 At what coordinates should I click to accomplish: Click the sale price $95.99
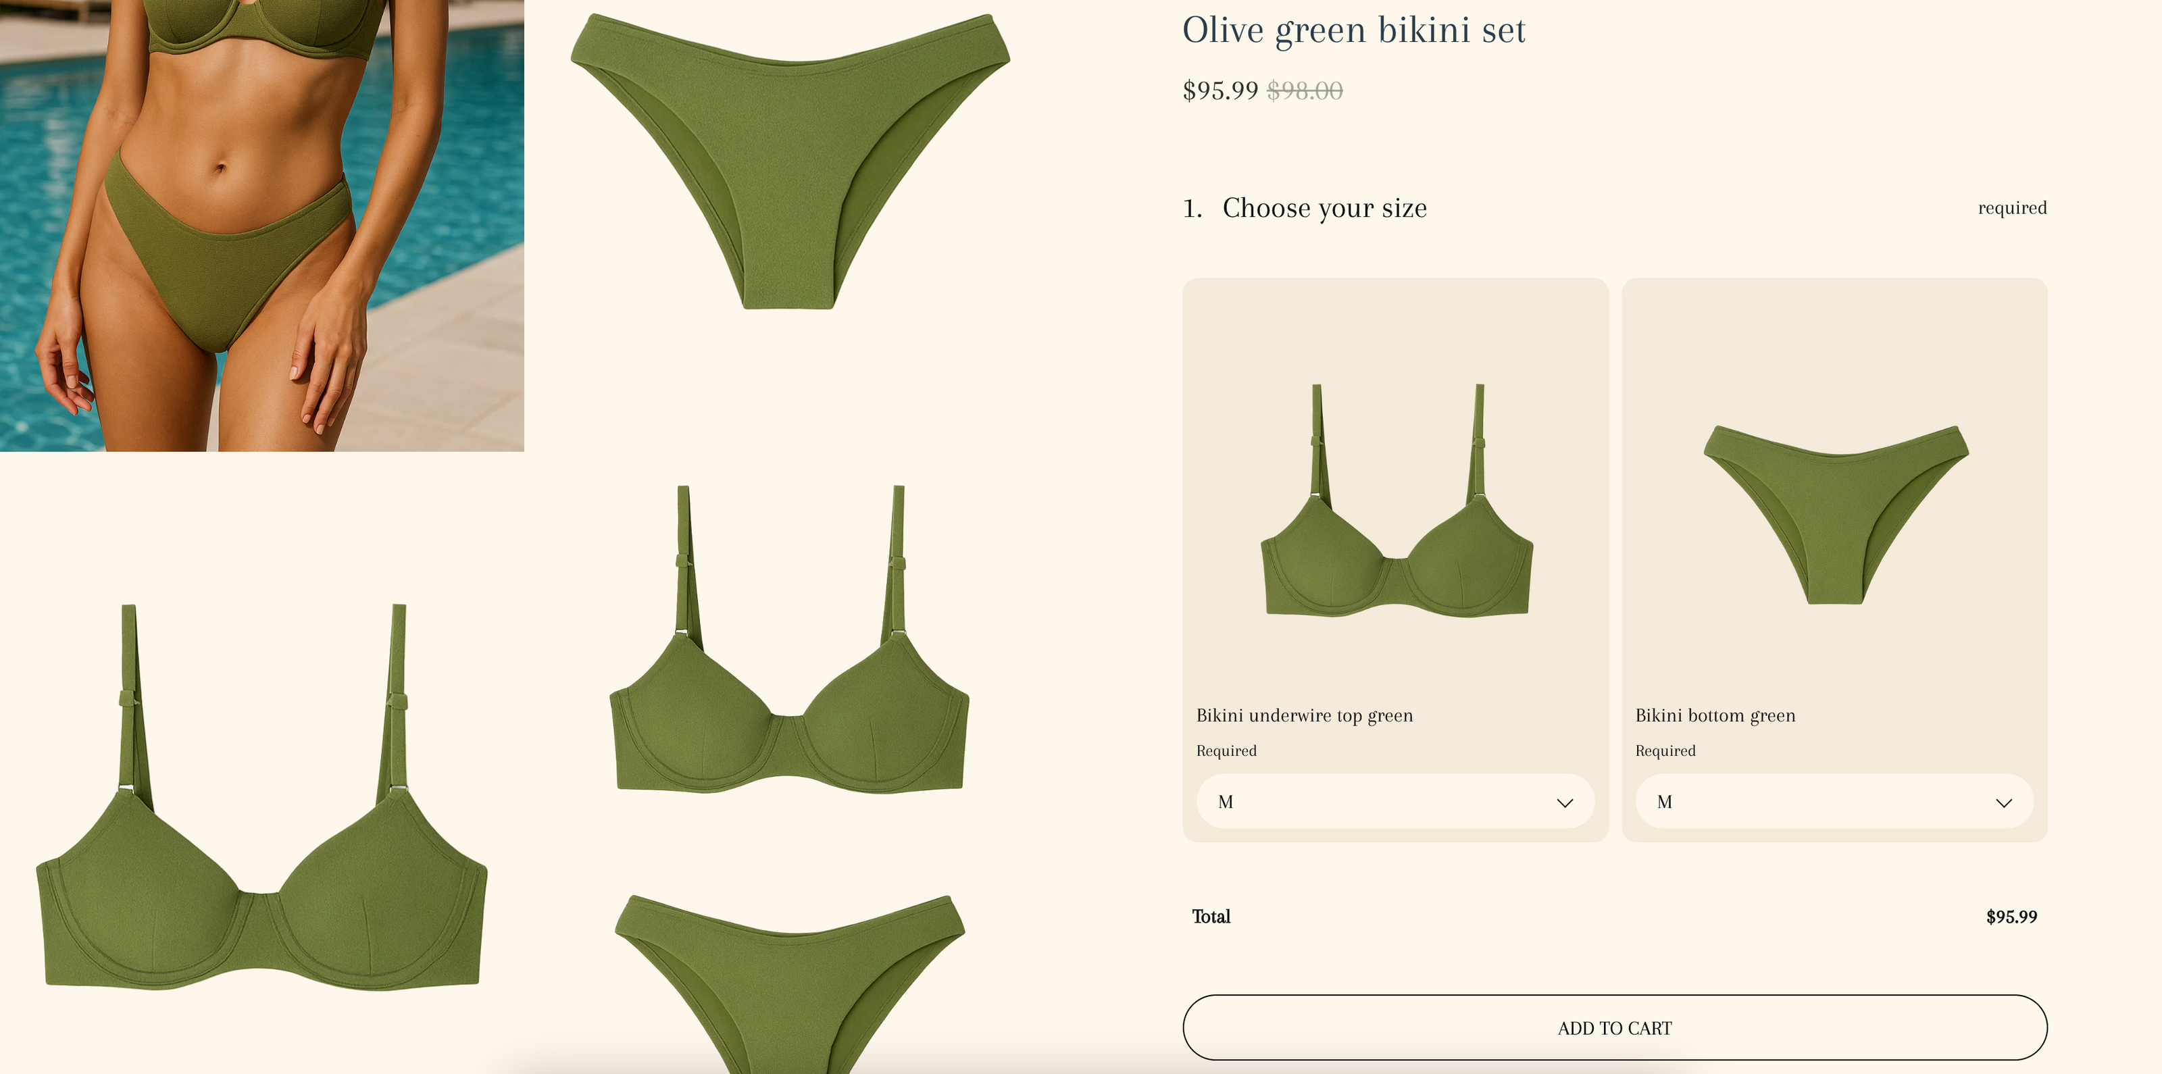click(1220, 90)
